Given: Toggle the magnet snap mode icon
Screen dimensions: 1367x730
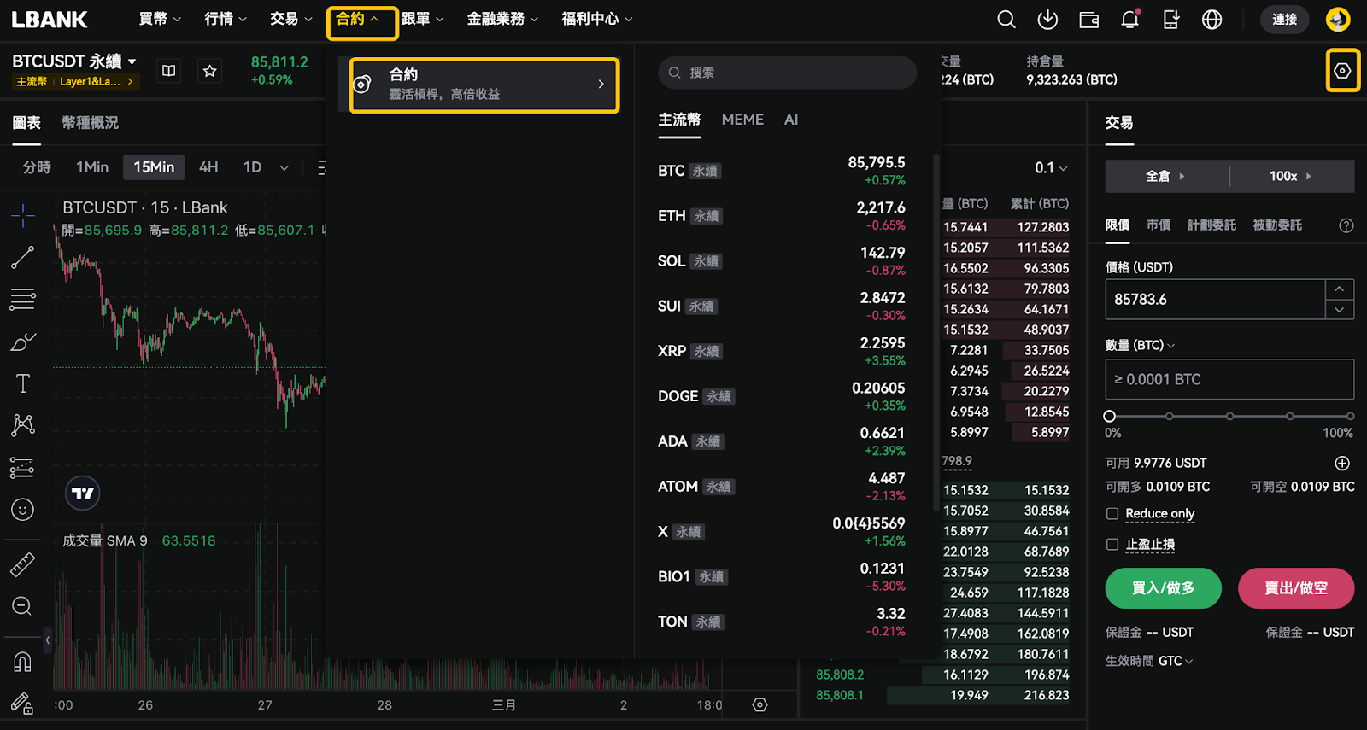Looking at the screenshot, I should click(x=23, y=662).
